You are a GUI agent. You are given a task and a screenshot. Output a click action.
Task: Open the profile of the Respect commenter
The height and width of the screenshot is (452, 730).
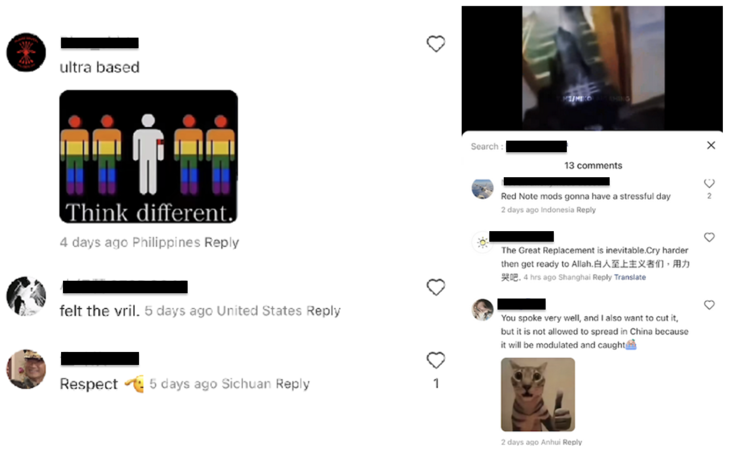[x=26, y=369]
